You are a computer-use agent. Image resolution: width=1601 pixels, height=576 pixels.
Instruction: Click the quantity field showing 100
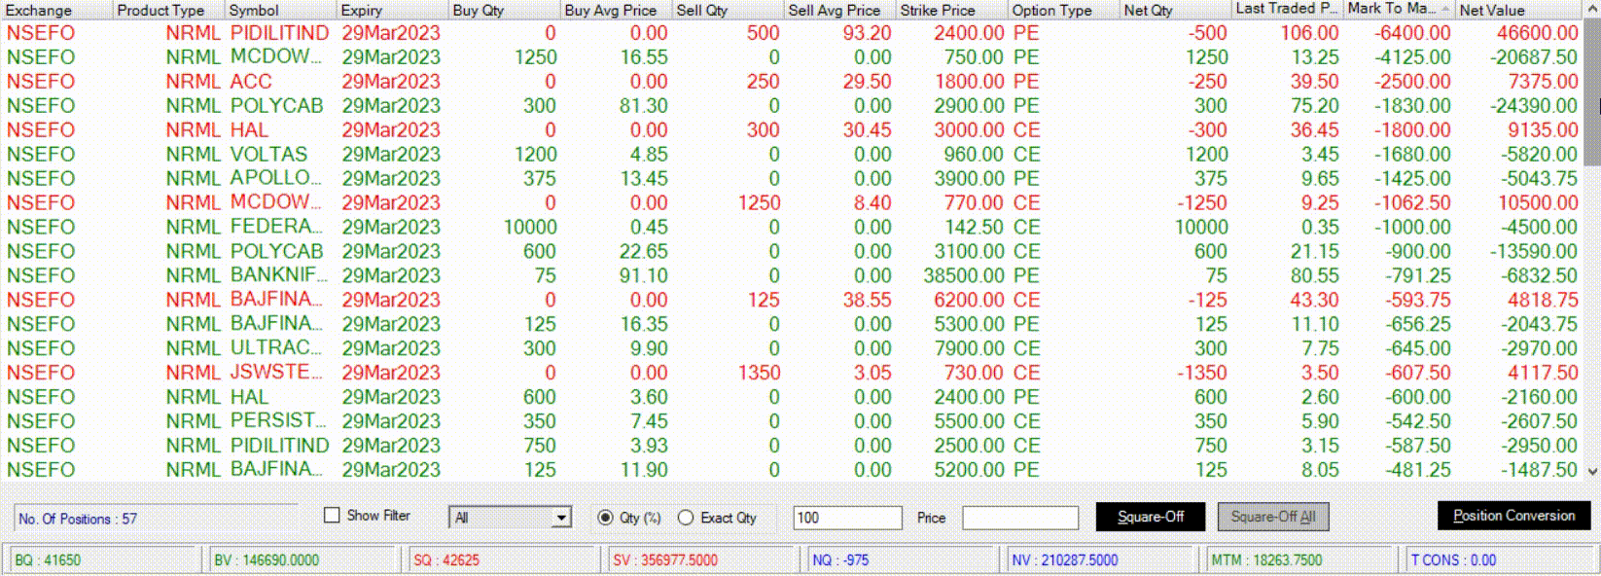(847, 518)
